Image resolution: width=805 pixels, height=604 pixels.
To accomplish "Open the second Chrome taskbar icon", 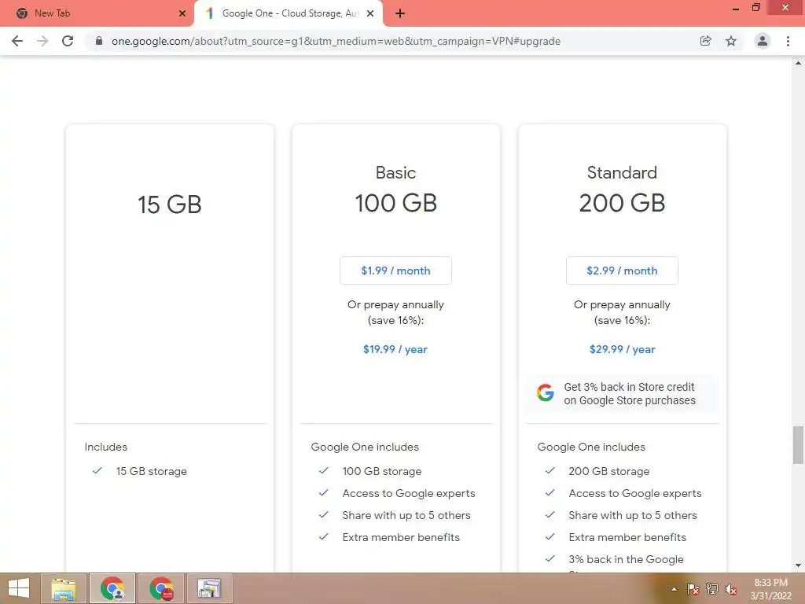I will (x=161, y=588).
